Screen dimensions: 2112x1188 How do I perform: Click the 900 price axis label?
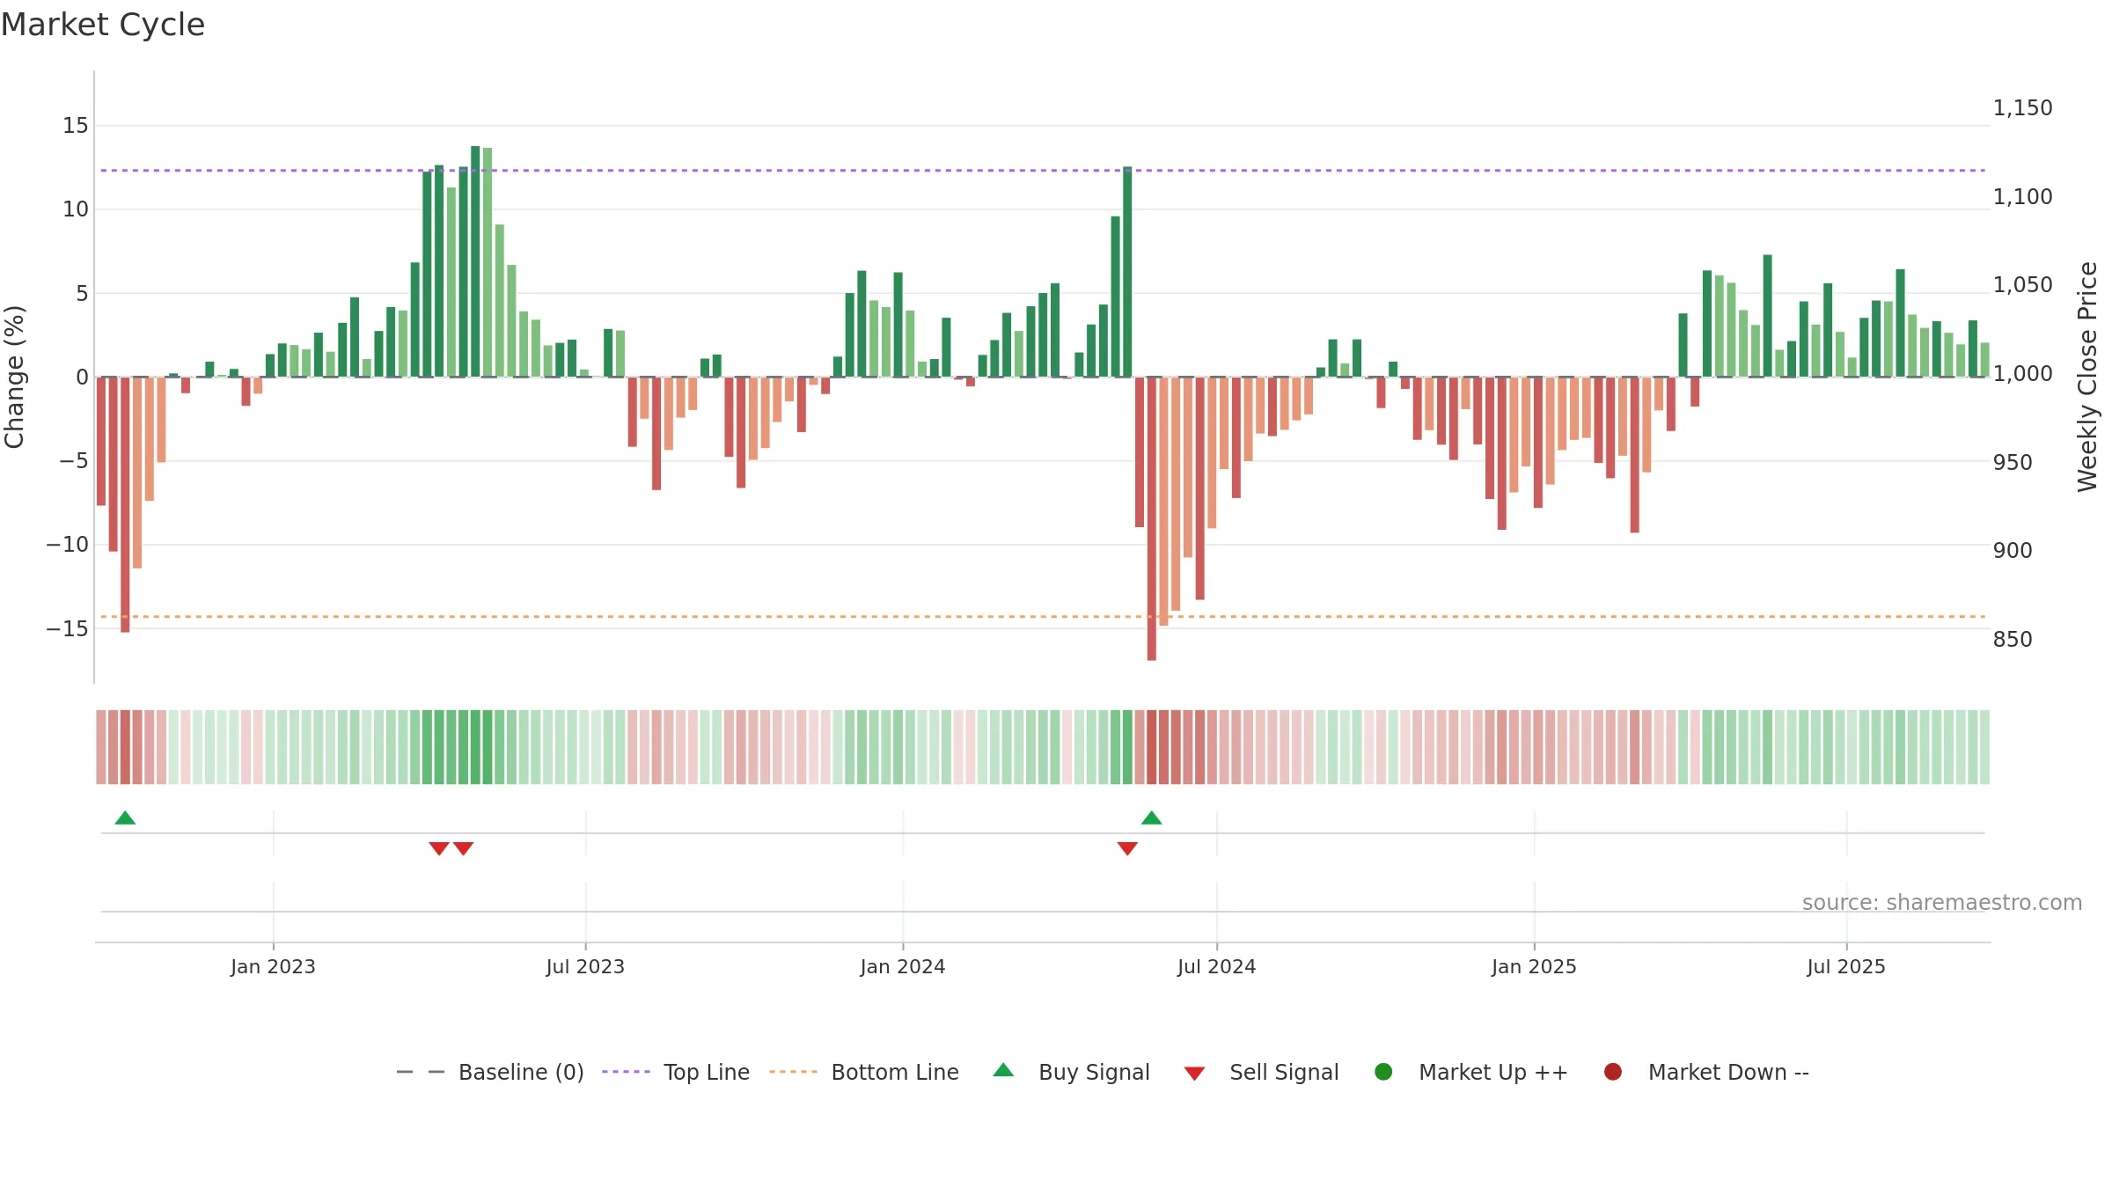click(x=2013, y=550)
